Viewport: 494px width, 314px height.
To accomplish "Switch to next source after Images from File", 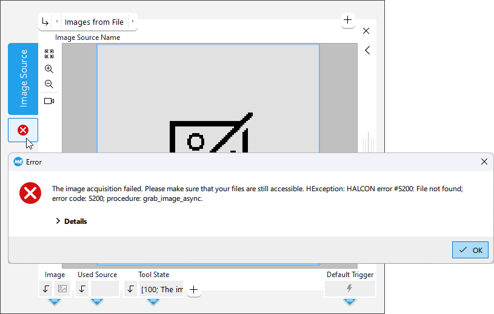I will 132,22.
